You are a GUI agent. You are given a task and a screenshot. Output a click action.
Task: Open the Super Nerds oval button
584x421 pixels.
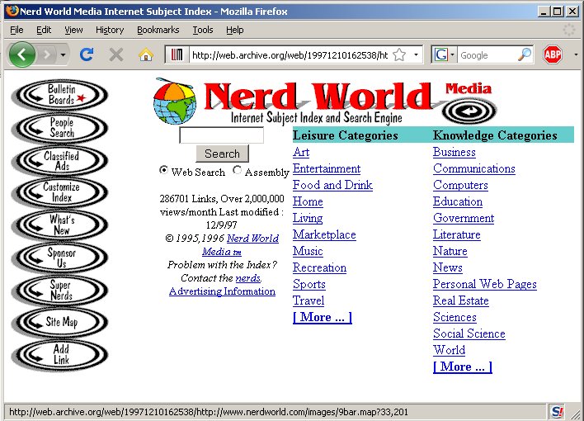coord(59,290)
